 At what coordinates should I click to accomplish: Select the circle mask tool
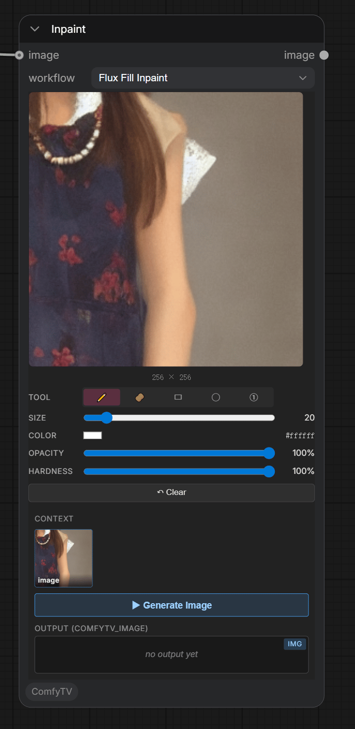[x=216, y=398]
